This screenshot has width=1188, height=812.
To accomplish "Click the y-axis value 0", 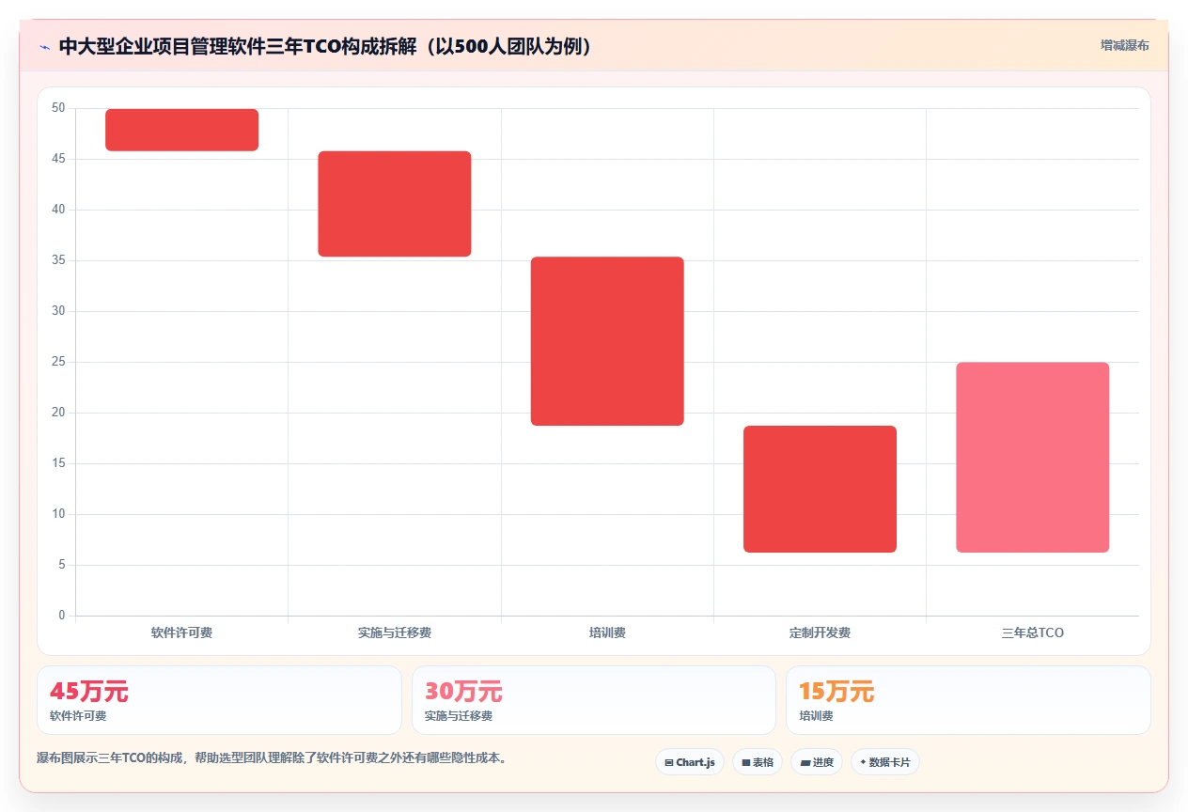I will click(62, 616).
